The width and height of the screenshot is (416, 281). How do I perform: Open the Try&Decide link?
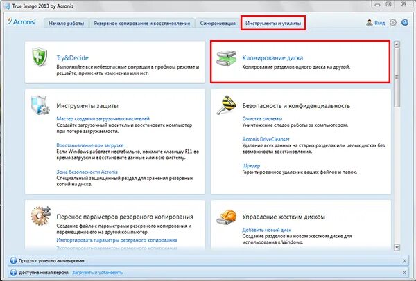tap(72, 57)
